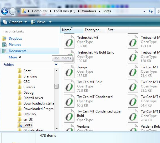The height and width of the screenshot is (143, 160).
Task: Select the CSC folder
Action: click(27, 82)
